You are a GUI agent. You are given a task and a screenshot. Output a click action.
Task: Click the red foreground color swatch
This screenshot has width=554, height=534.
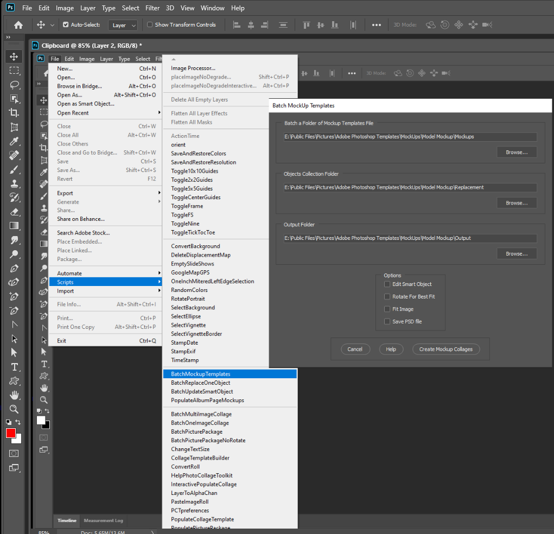(10, 433)
